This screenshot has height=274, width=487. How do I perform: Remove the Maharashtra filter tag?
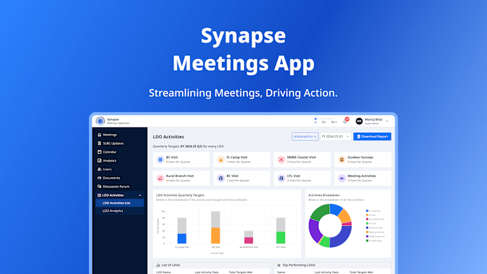(315, 136)
